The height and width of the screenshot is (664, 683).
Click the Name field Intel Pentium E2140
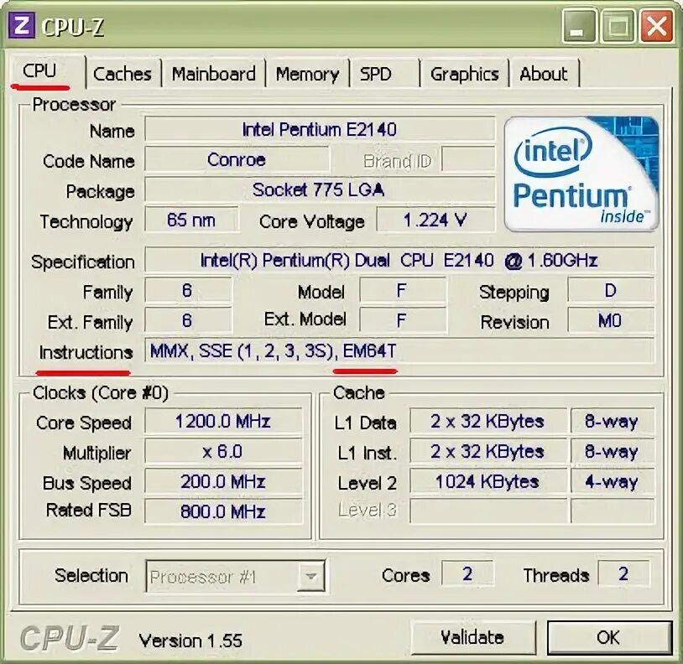coord(320,129)
